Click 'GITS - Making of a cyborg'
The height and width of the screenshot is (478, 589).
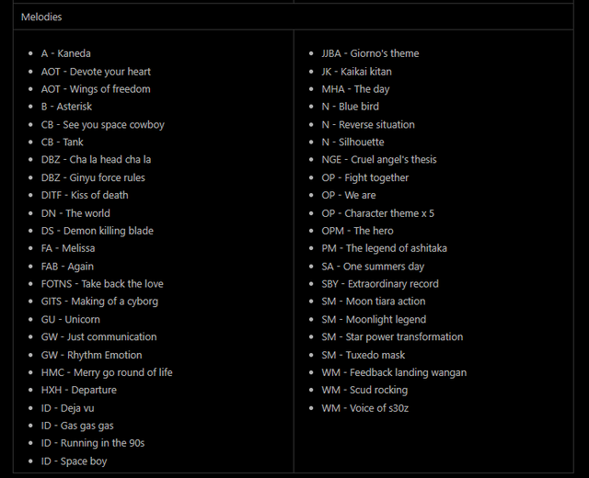pos(99,302)
